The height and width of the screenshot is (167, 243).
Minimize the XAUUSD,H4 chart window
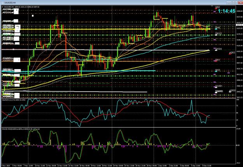(229, 2)
